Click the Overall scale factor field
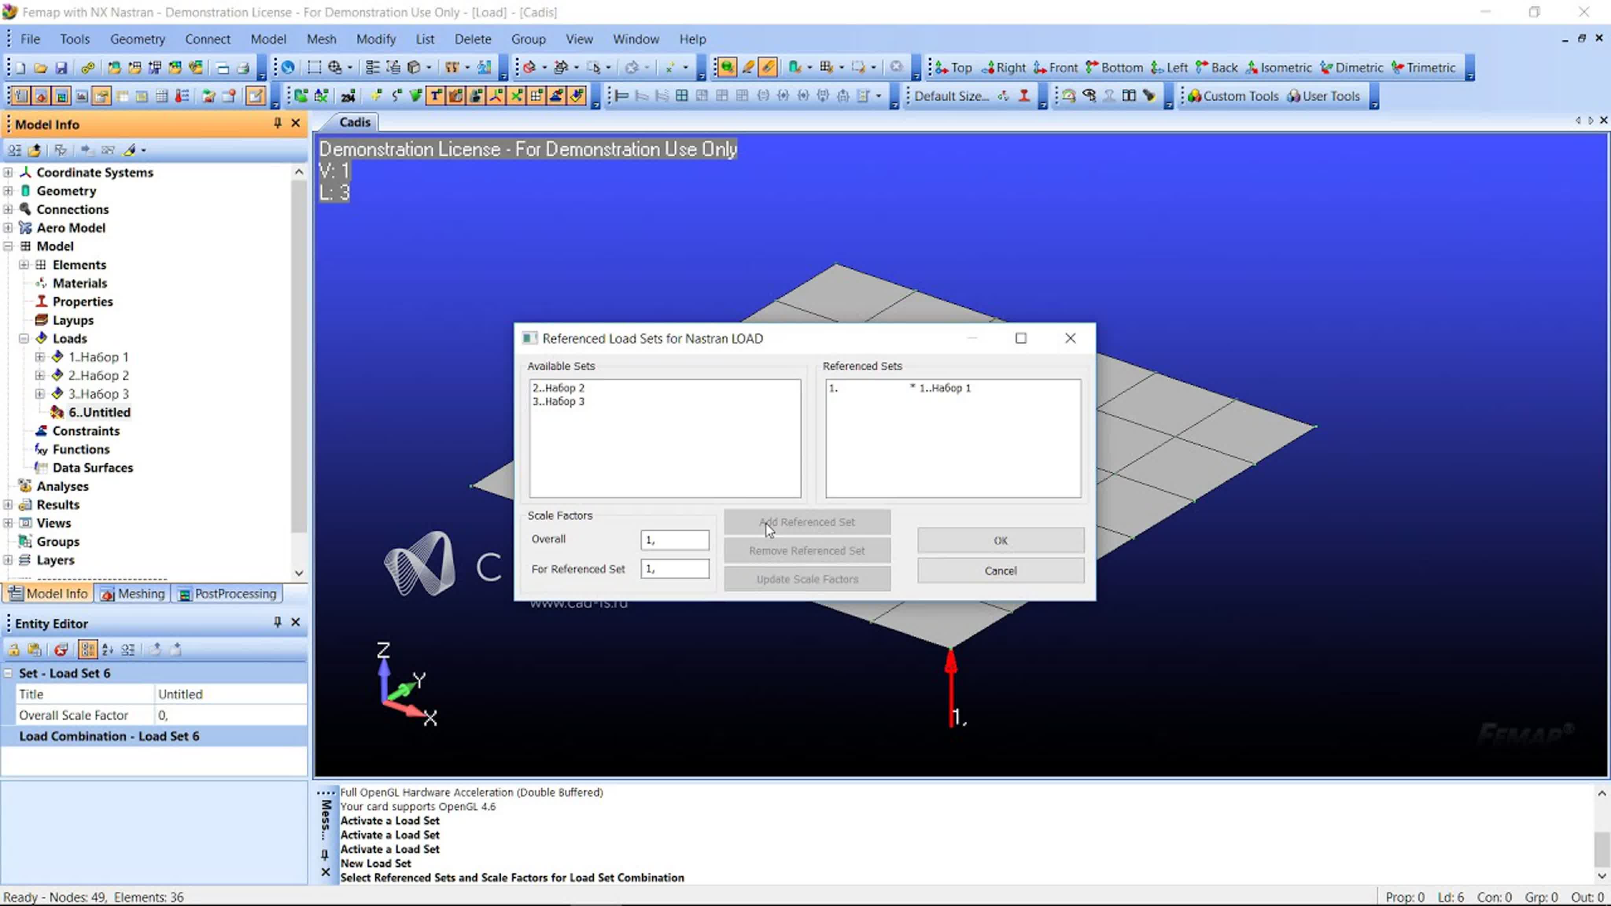1611x906 pixels. point(675,540)
